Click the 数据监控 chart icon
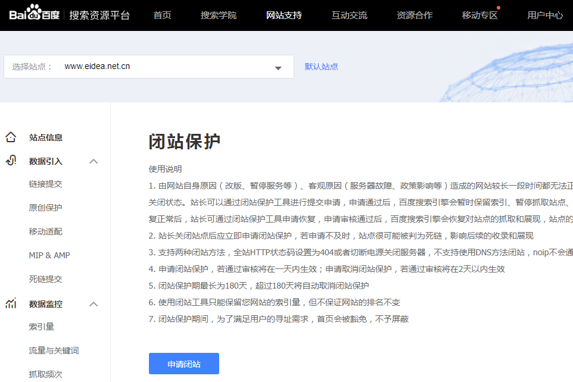 pyautogui.click(x=11, y=303)
